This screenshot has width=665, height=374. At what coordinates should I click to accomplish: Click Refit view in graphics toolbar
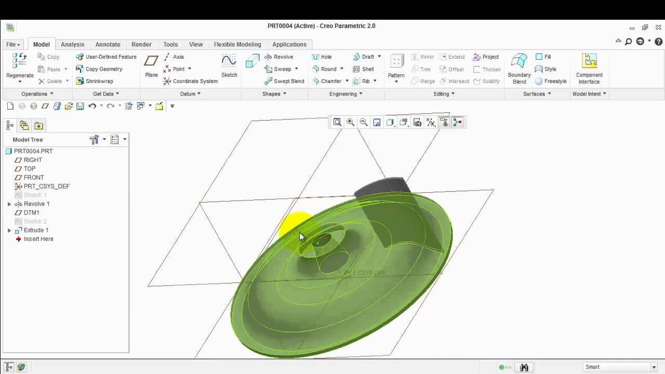tap(337, 122)
